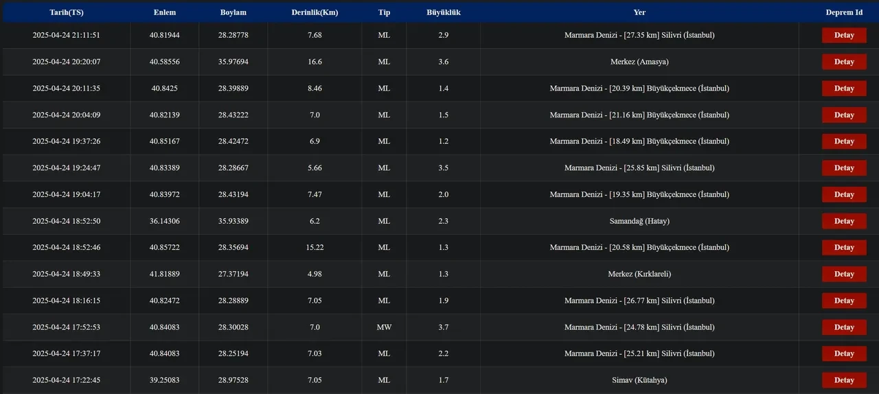879x394 pixels.
Task: Select the Deprem Id column header
Action: point(844,12)
